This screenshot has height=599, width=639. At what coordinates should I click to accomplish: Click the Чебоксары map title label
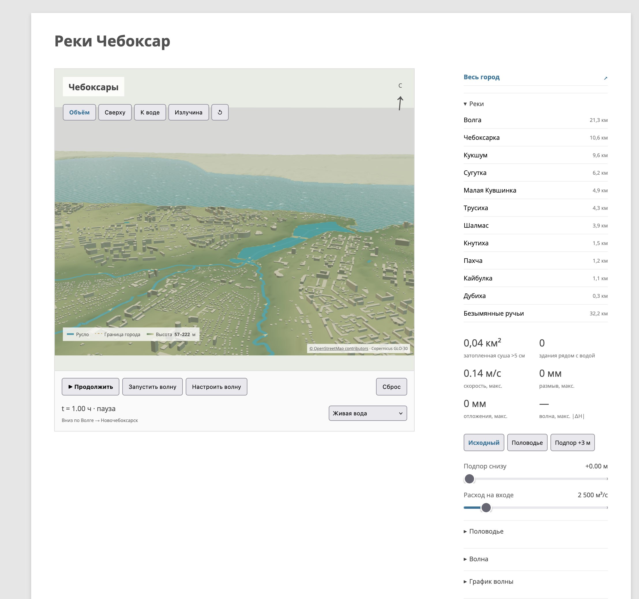point(93,87)
